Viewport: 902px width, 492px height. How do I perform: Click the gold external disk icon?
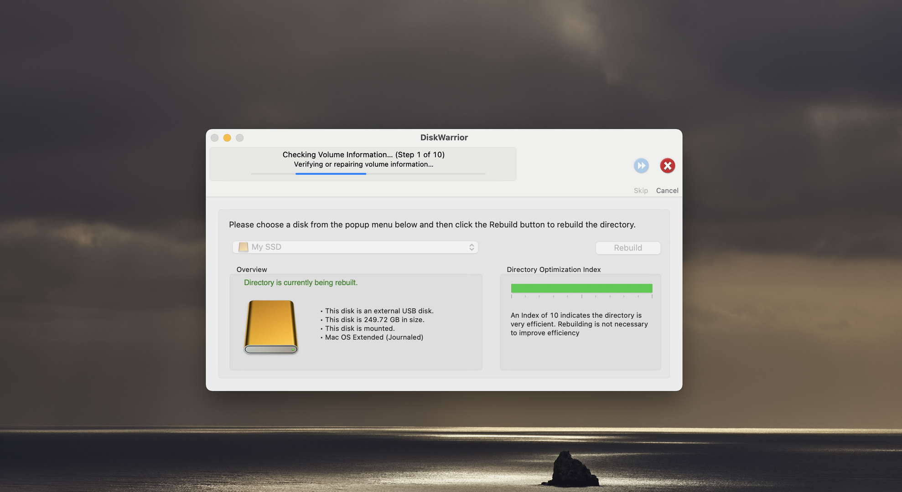pyautogui.click(x=271, y=327)
